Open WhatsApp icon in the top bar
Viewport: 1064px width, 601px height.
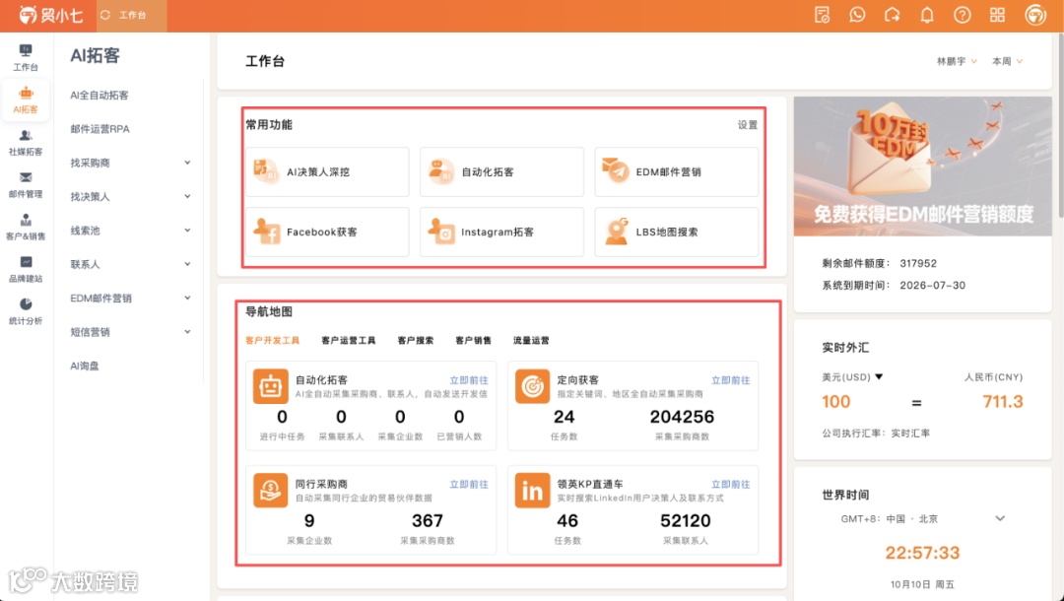857,15
